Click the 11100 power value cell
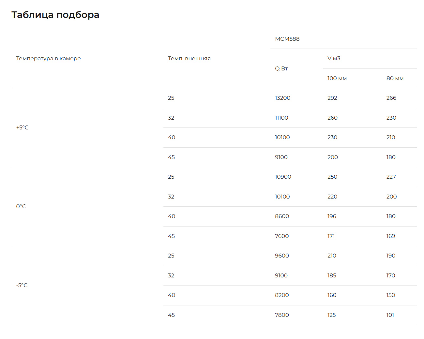This screenshot has width=424, height=339. (281, 118)
